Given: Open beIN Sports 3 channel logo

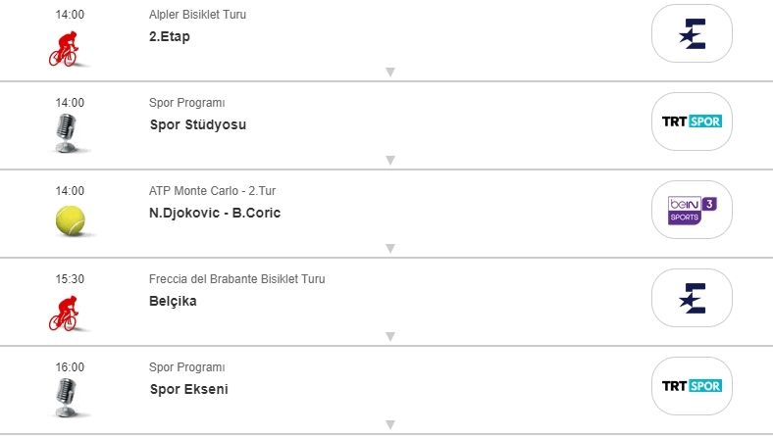Looking at the screenshot, I should click(x=692, y=210).
